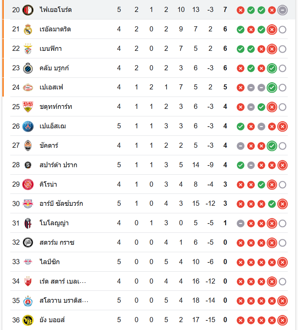Click the Young Boys yellow logo
The height and width of the screenshot is (330, 298).
click(x=28, y=320)
